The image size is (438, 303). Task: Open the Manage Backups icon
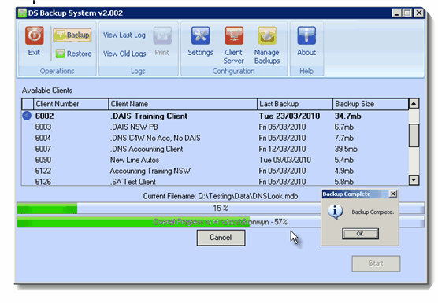click(267, 35)
